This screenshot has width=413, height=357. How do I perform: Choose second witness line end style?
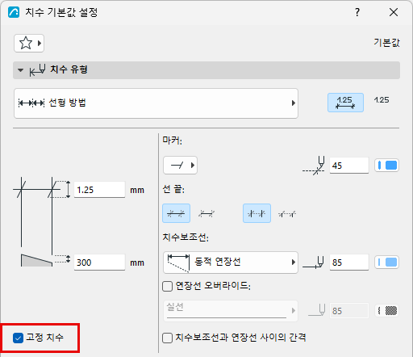(x=206, y=213)
